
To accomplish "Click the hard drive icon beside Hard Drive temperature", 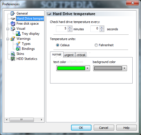I will coord(13,18).
